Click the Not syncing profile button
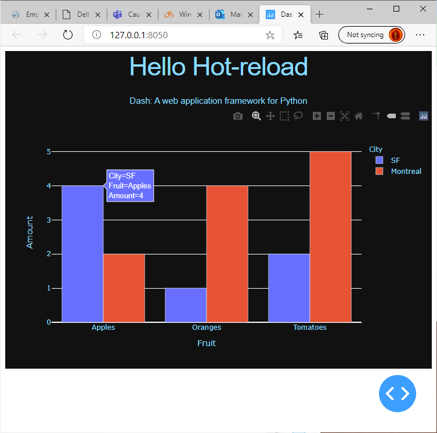Image resolution: width=437 pixels, height=433 pixels. 371,35
